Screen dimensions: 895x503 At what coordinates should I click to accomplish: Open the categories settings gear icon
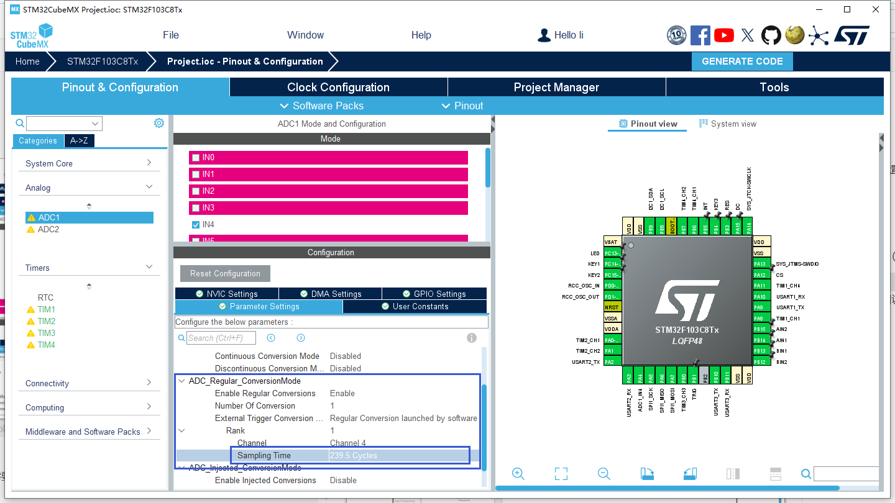click(159, 123)
